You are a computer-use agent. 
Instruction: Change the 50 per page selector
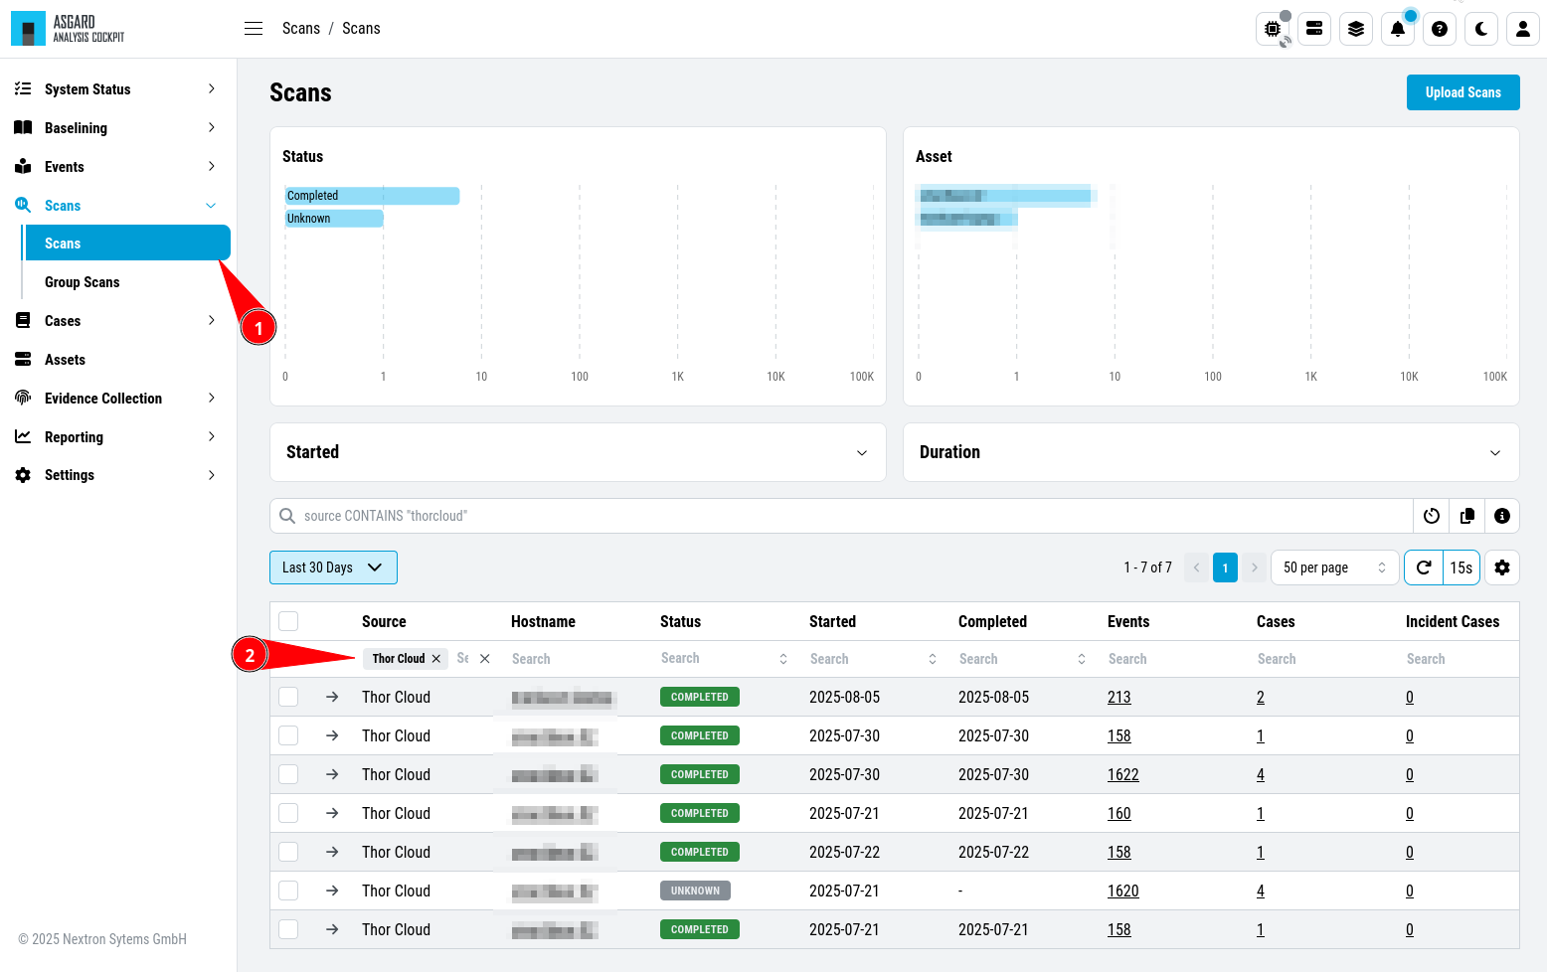click(x=1334, y=567)
